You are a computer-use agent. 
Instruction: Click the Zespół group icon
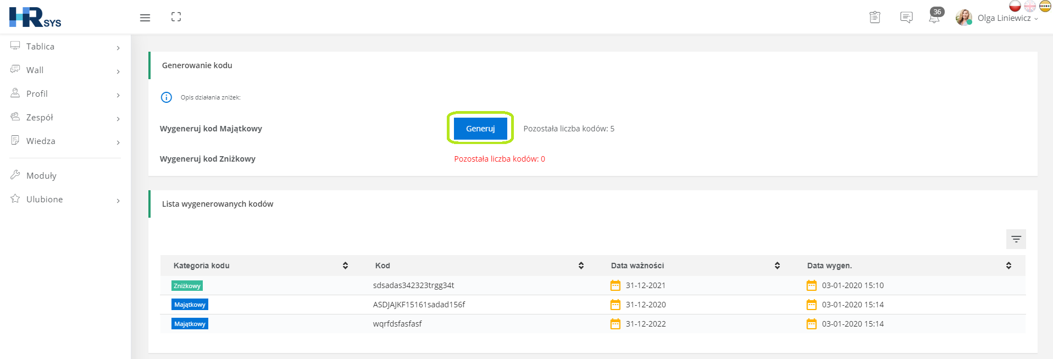[x=15, y=117]
